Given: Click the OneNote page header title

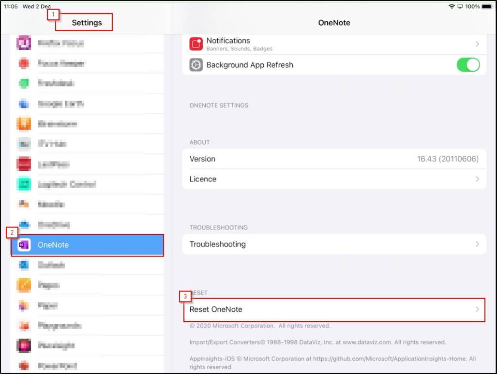Looking at the screenshot, I should [x=334, y=23].
